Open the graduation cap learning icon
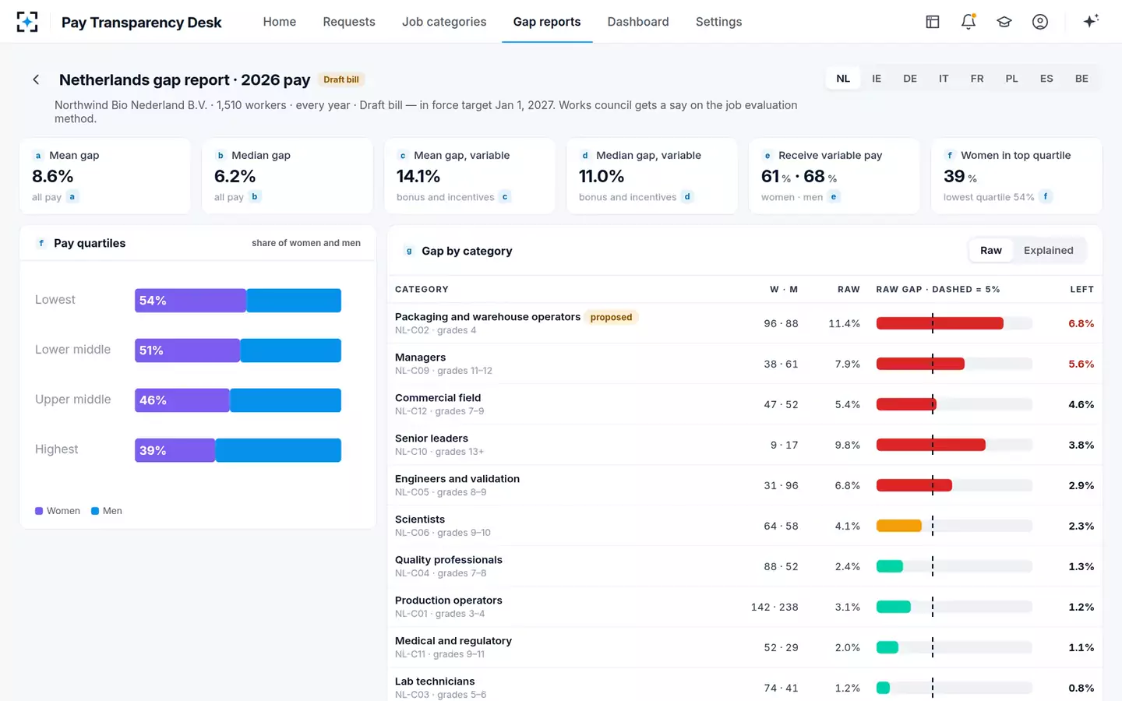The width and height of the screenshot is (1122, 701). coord(1004,22)
